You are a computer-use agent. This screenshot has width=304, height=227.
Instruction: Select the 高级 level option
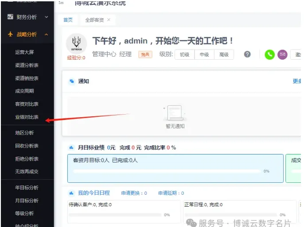[x=224, y=54]
